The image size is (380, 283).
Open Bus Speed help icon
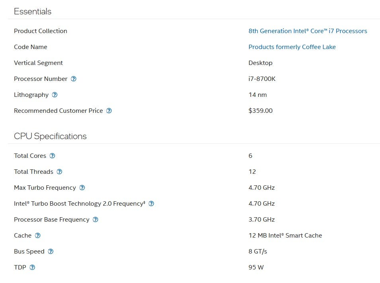[x=51, y=252]
